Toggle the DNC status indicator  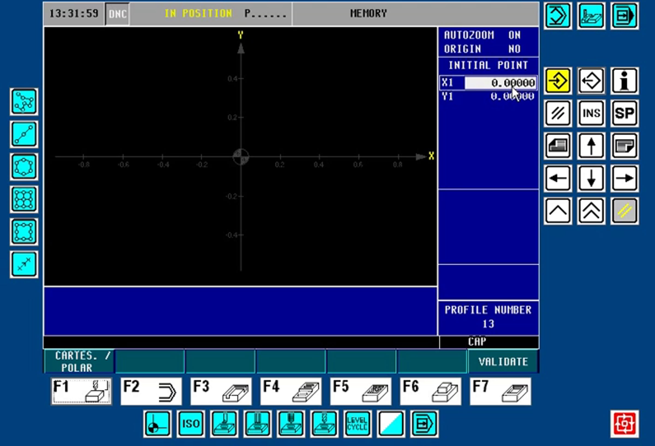[x=117, y=14]
